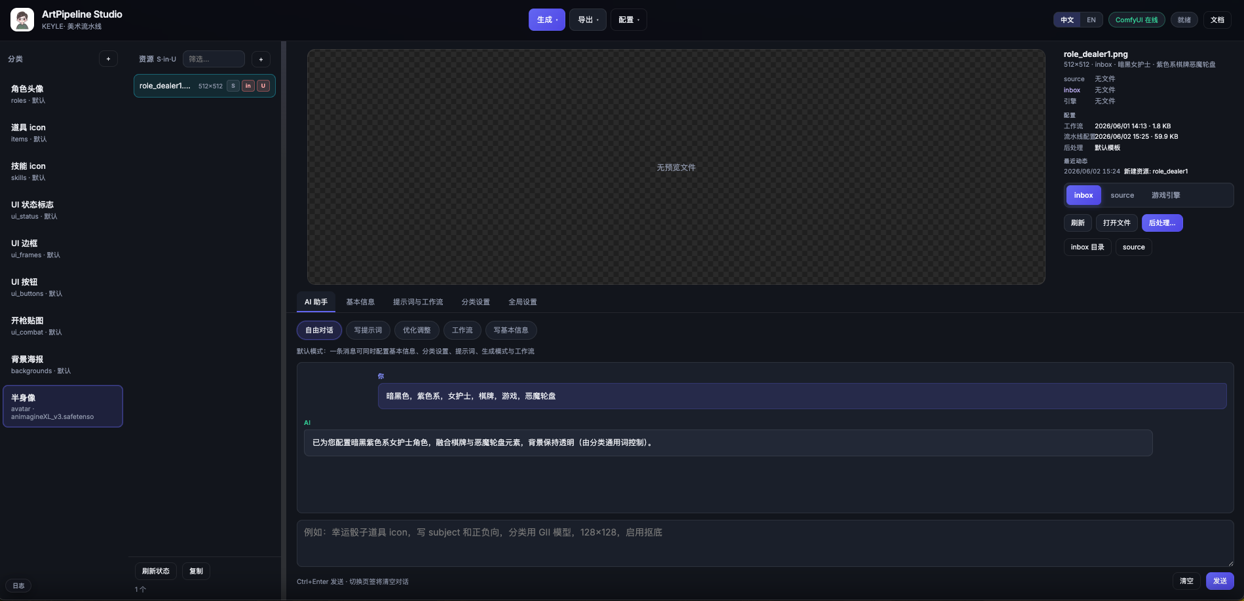Viewport: 1244px width, 601px height.
Task: Click the inbox label in file info
Action: click(x=1072, y=90)
